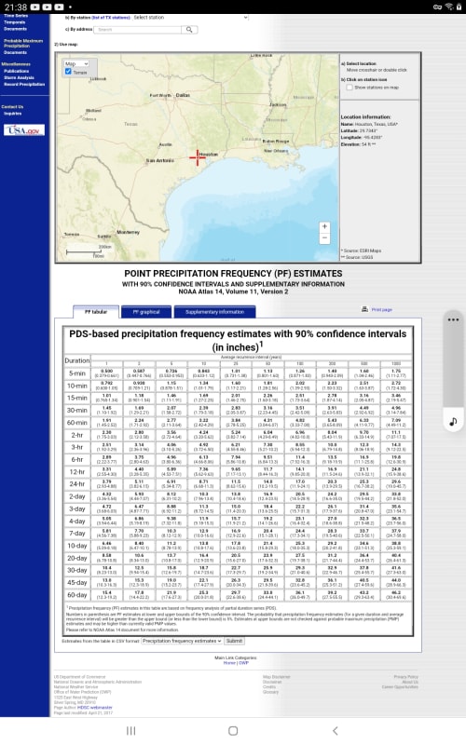The width and height of the screenshot is (466, 745).
Task: Open Precipitation frequency estimates CSV dropdown
Action: [x=182, y=641]
